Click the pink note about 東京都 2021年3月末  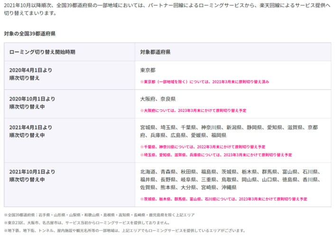204,82
